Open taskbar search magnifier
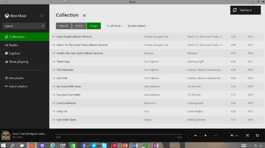 (13, 145)
